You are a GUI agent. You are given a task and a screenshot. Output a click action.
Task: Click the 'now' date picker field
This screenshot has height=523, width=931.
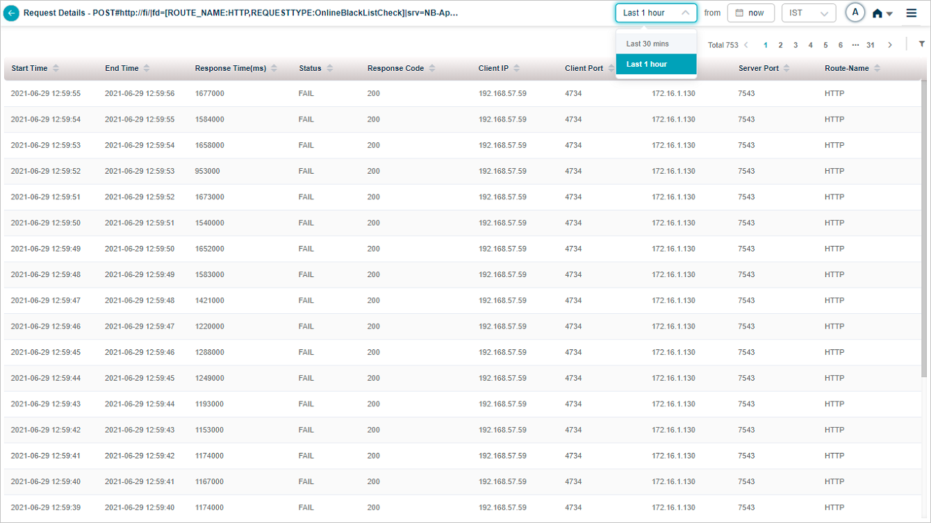[x=750, y=13]
